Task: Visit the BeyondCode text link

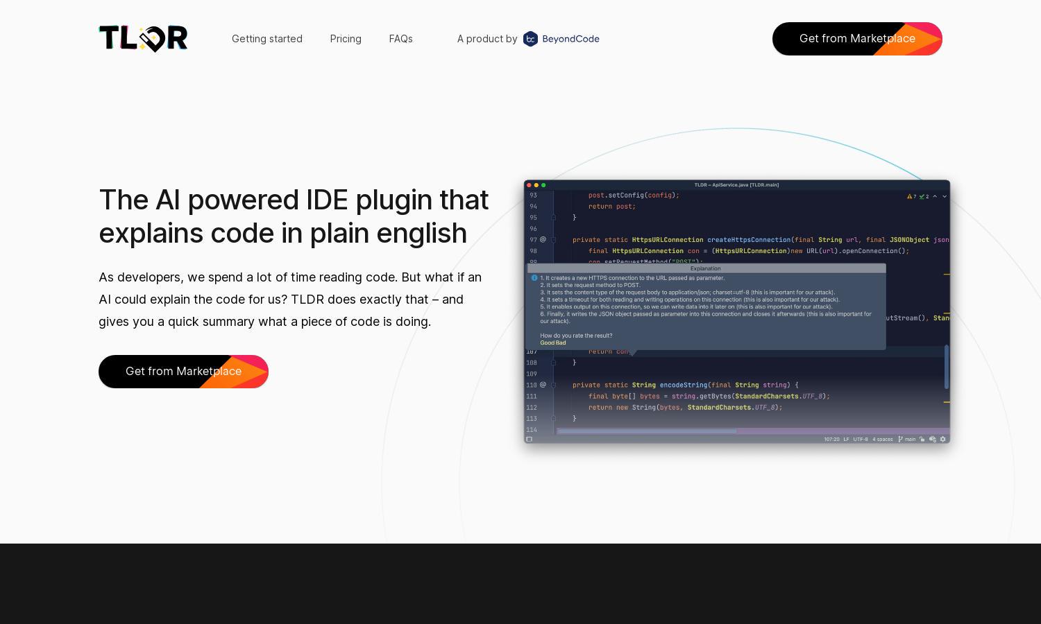Action: coord(570,39)
